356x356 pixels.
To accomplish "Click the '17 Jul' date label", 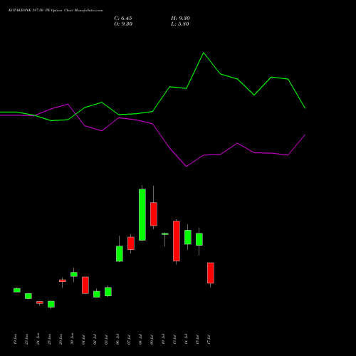I will 209,339.
